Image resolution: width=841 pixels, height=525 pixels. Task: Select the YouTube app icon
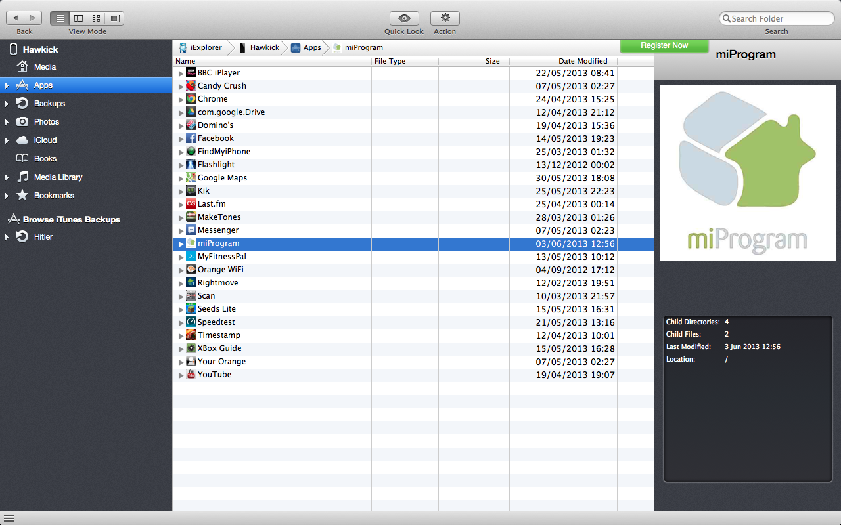[191, 375]
